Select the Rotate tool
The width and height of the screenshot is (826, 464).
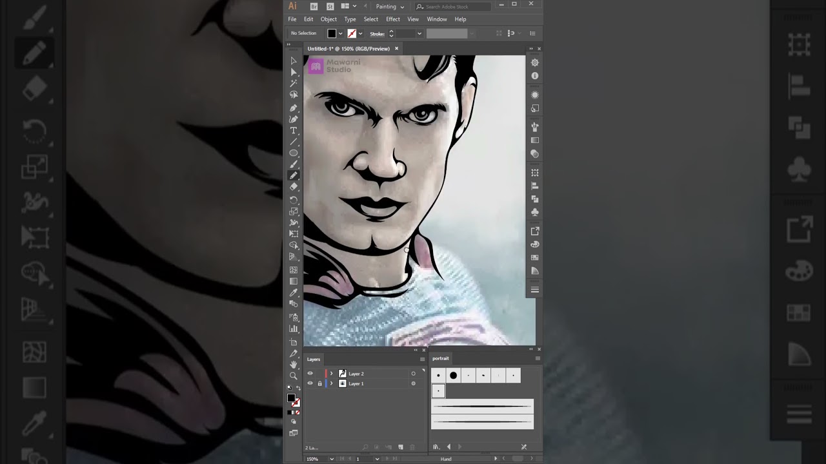pyautogui.click(x=294, y=200)
